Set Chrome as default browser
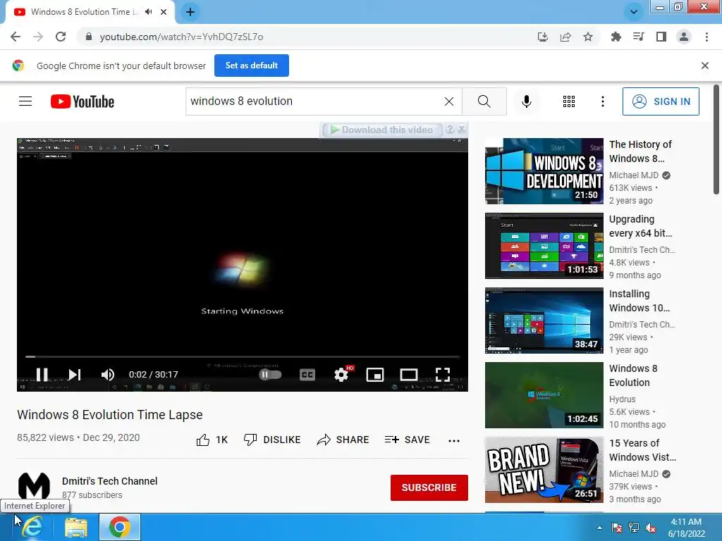Image resolution: width=722 pixels, height=541 pixels. point(252,66)
